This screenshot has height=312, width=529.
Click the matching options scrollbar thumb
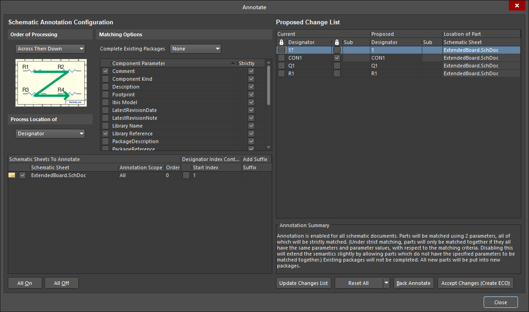[x=269, y=85]
